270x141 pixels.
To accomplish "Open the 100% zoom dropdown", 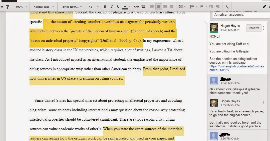I will (21, 7).
